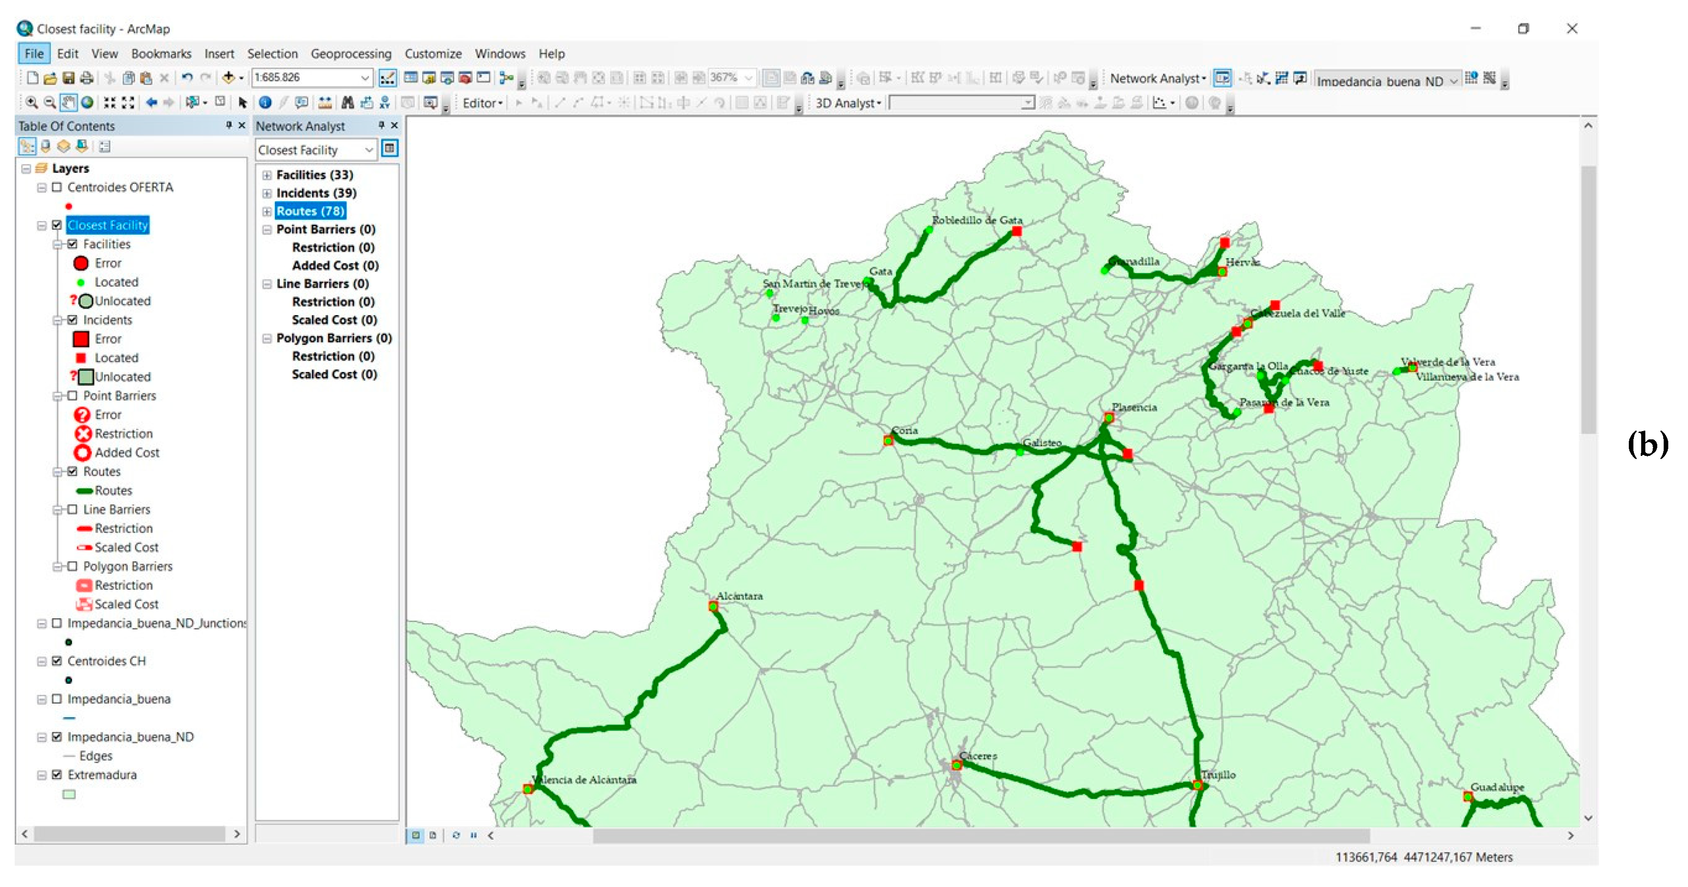Screen dimensions: 1688x887
Task: Open the Geoprocessing menu
Action: [351, 54]
